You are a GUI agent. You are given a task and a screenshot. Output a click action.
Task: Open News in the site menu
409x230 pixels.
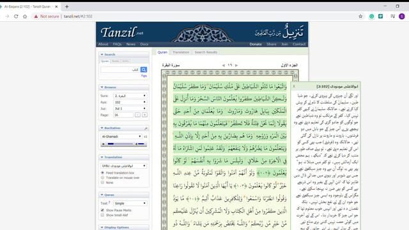click(x=130, y=44)
